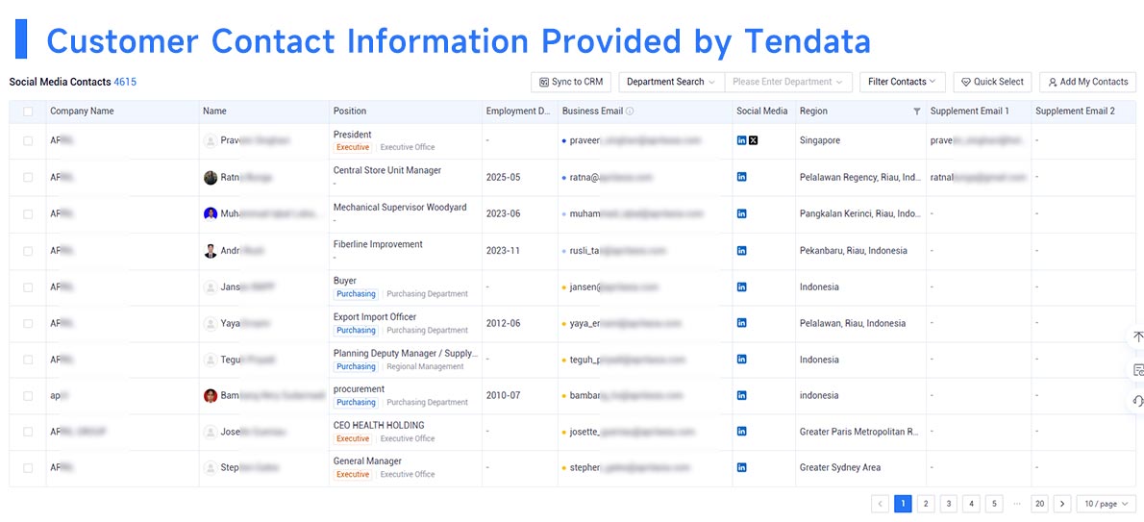Toggle select-all checkbox in table header
Image resolution: width=1144 pixels, height=522 pixels.
[x=28, y=112]
